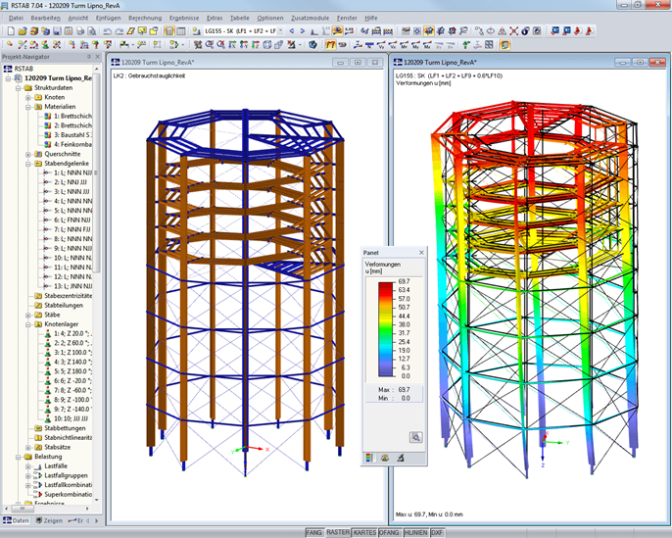Expand the Knoten tree node
The width and height of the screenshot is (672, 538).
[28, 98]
